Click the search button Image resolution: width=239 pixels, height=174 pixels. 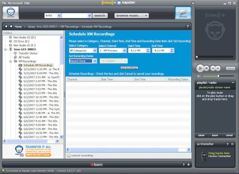(100, 16)
